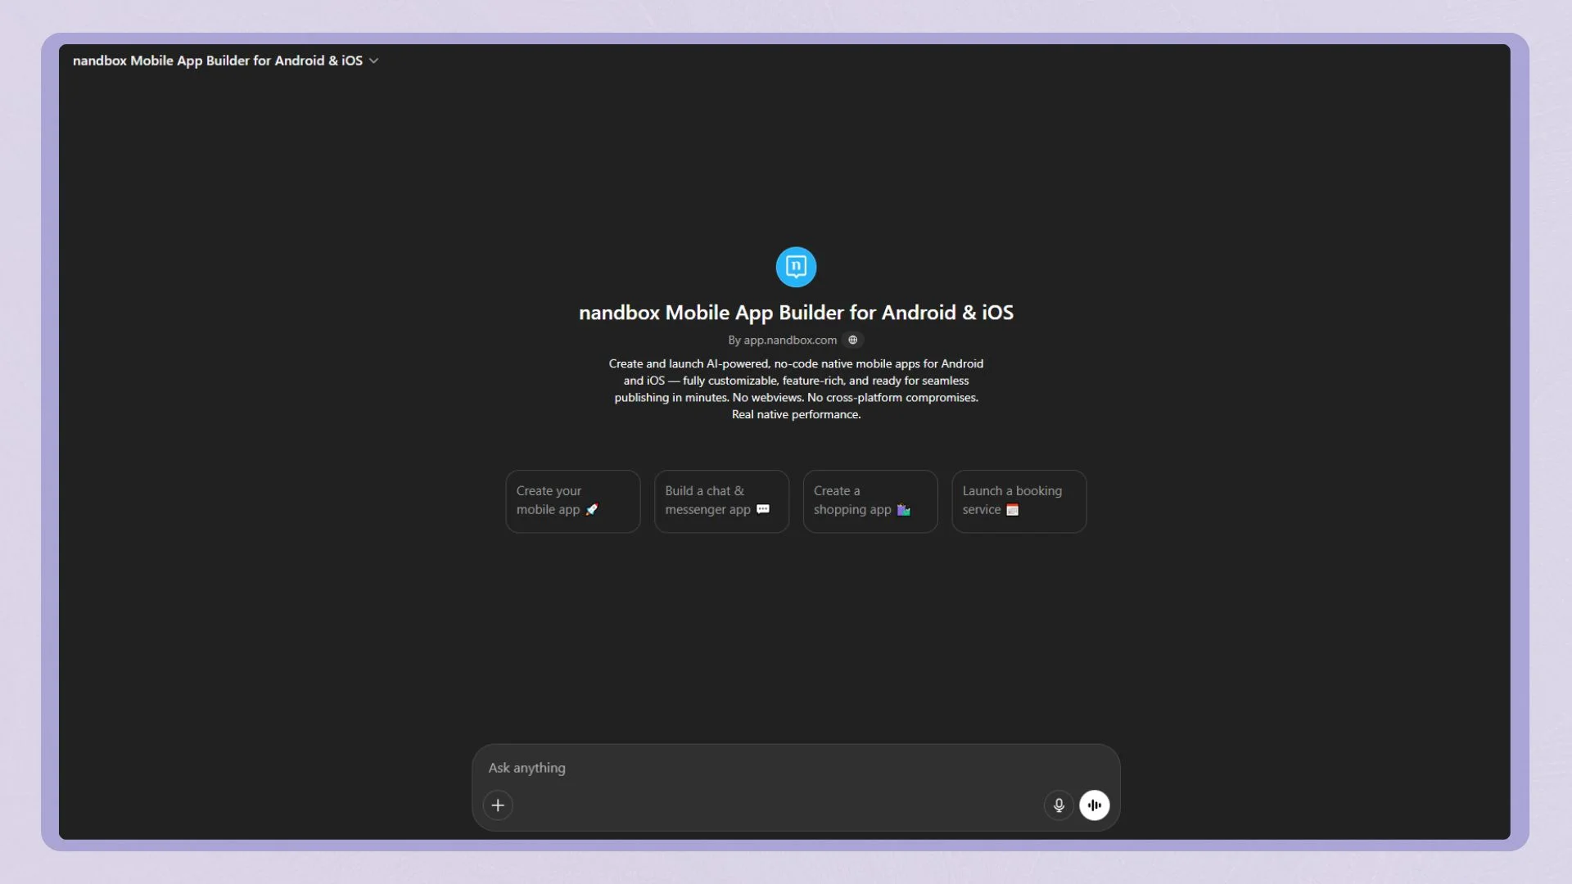Click the speech bubble emoji on chat card

pos(763,509)
